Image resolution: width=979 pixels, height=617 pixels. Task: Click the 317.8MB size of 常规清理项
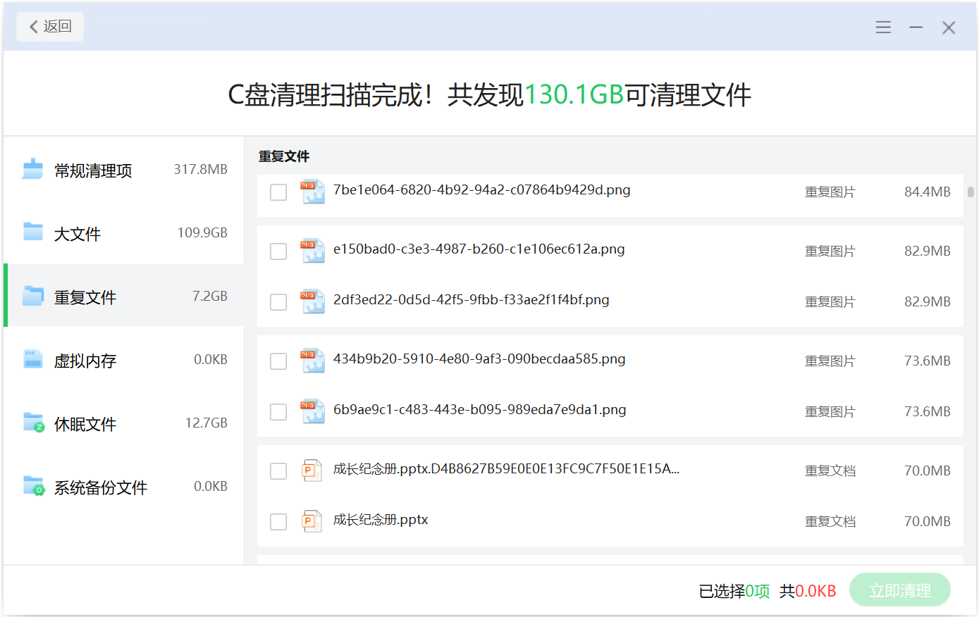click(201, 170)
